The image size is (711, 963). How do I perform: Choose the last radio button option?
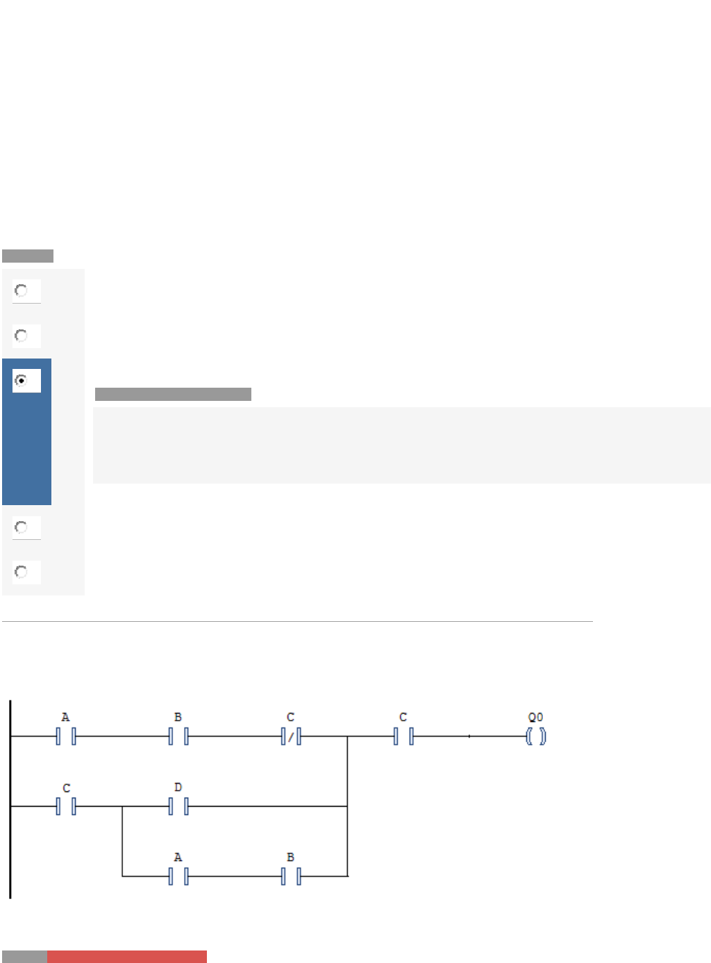click(x=22, y=572)
